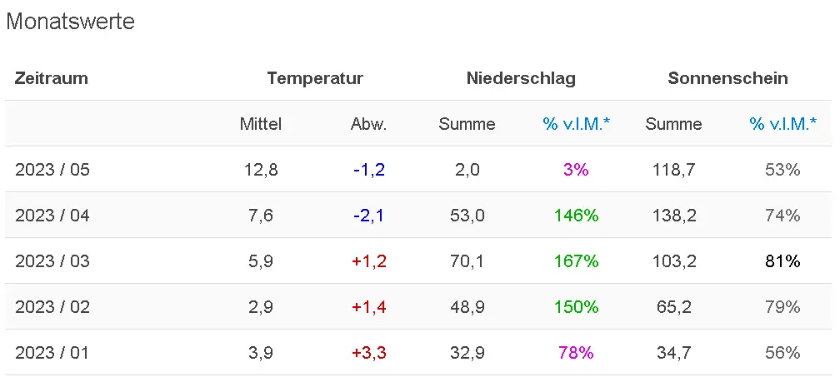The width and height of the screenshot is (840, 382).
Task: Select the 2023 / 05 row label
Action: click(52, 170)
